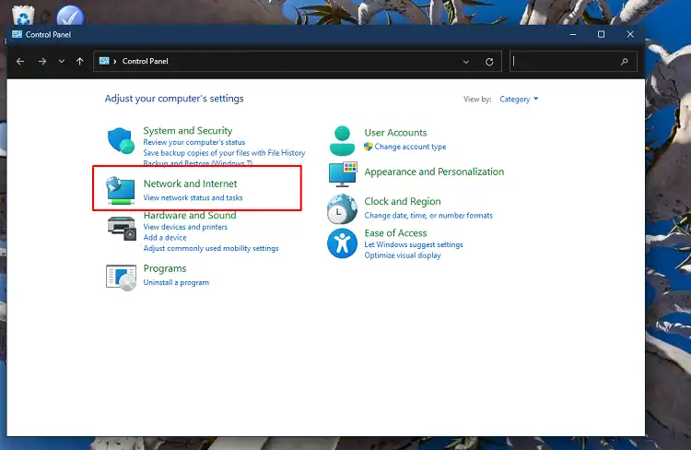Open the Recycle Bin desktop icon

pyautogui.click(x=23, y=15)
